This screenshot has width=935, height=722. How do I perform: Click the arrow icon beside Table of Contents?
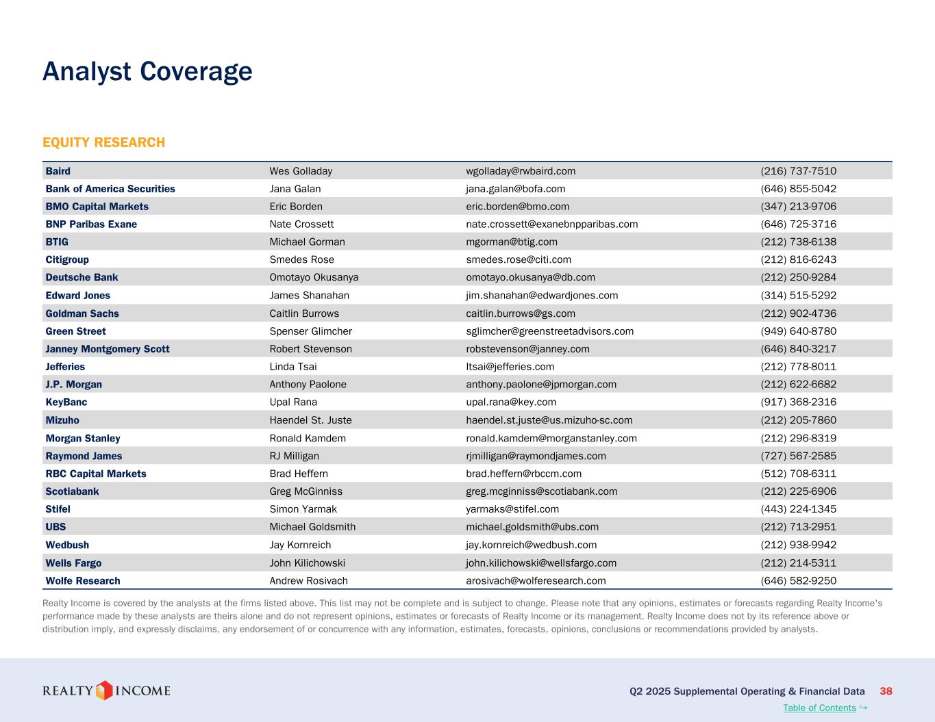pos(863,707)
